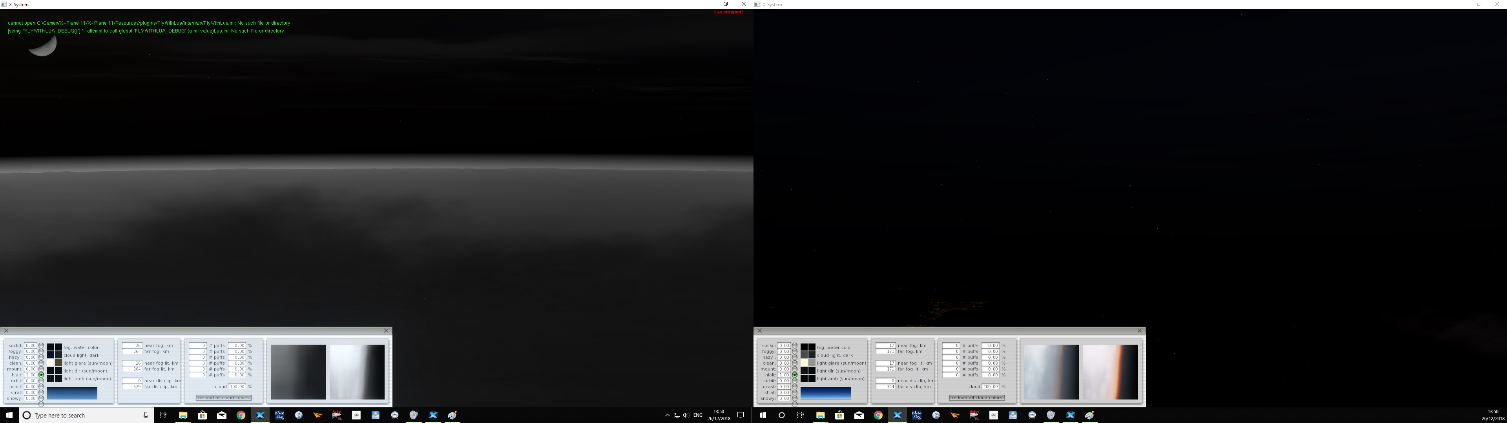
Task: Click blue sky gradient bar in left panel
Action: coord(72,393)
